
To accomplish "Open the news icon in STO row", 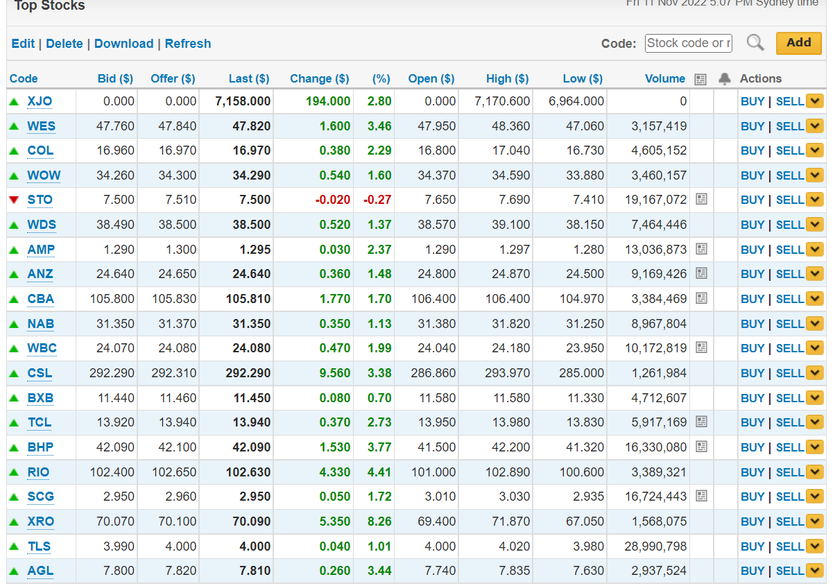I will click(701, 200).
